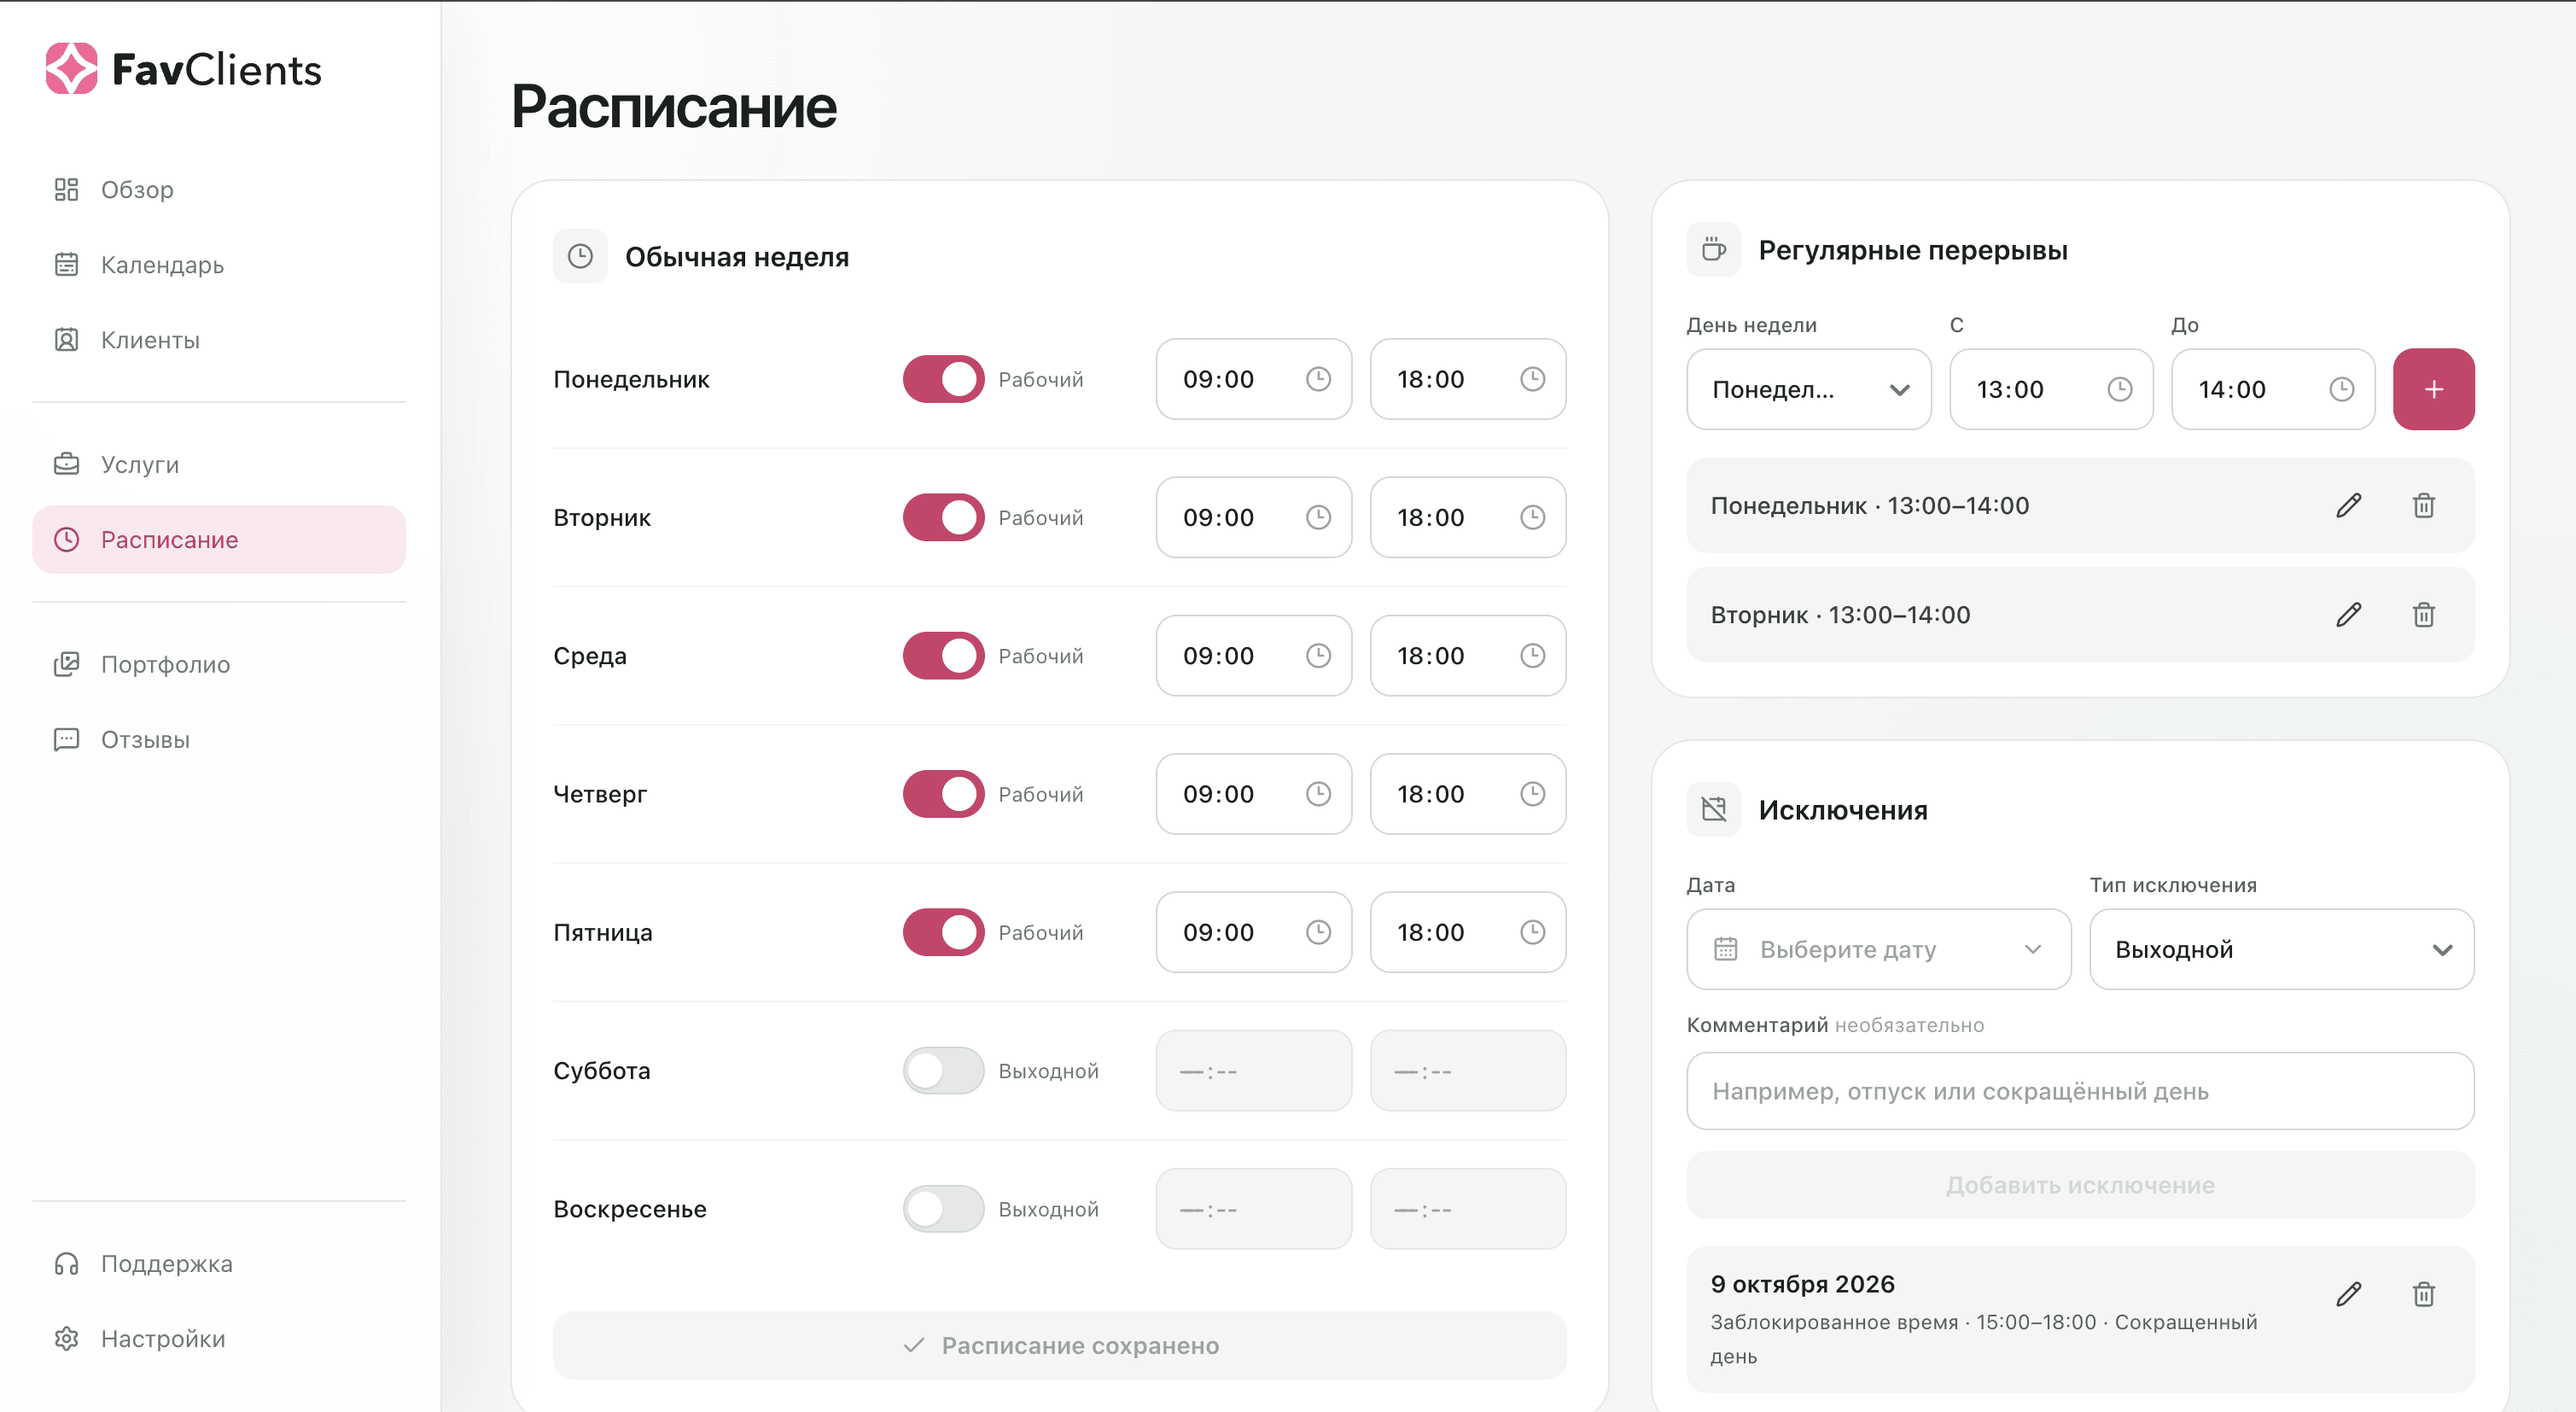
Task: Delete the 9 октября 2026 exception
Action: point(2423,1294)
